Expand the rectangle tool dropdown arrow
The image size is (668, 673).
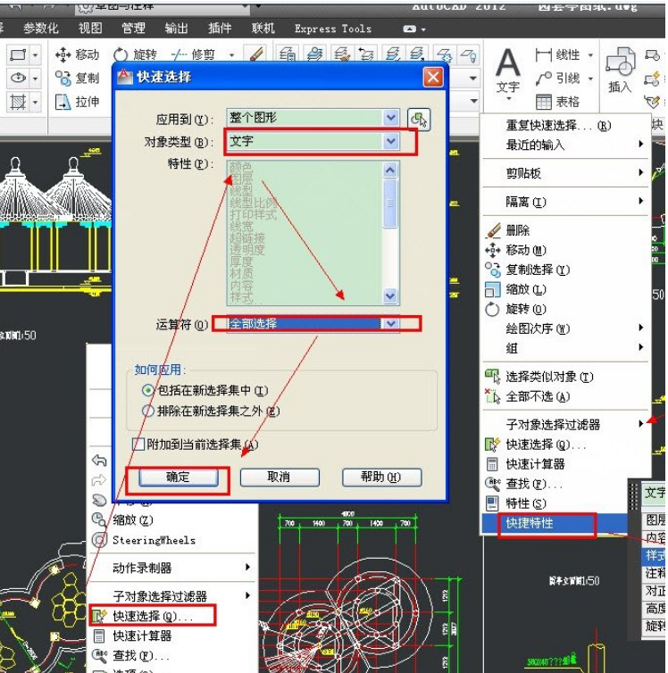pyautogui.click(x=36, y=55)
